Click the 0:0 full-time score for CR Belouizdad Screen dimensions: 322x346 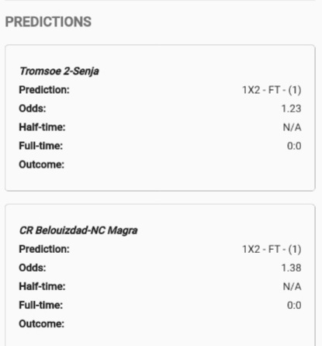294,306
